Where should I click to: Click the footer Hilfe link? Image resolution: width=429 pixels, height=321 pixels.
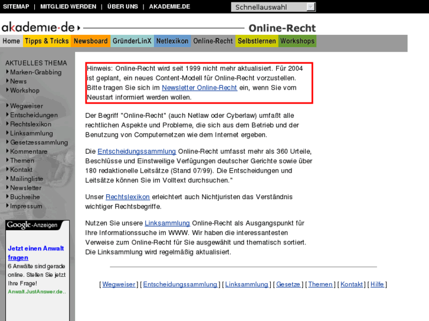tap(377, 284)
